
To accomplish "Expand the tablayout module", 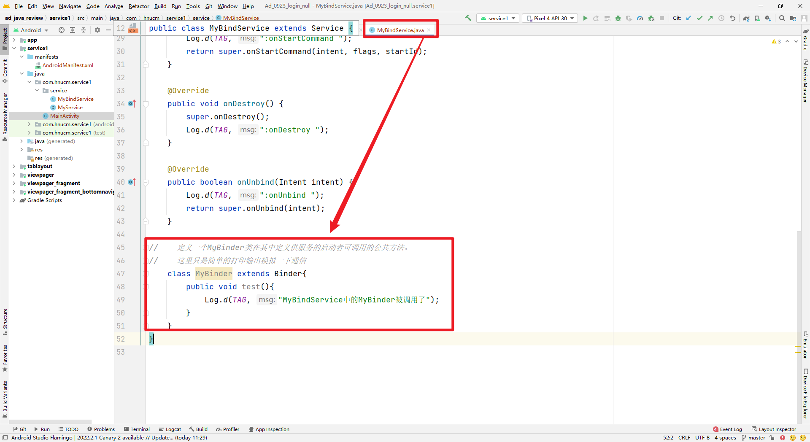I will pos(14,167).
